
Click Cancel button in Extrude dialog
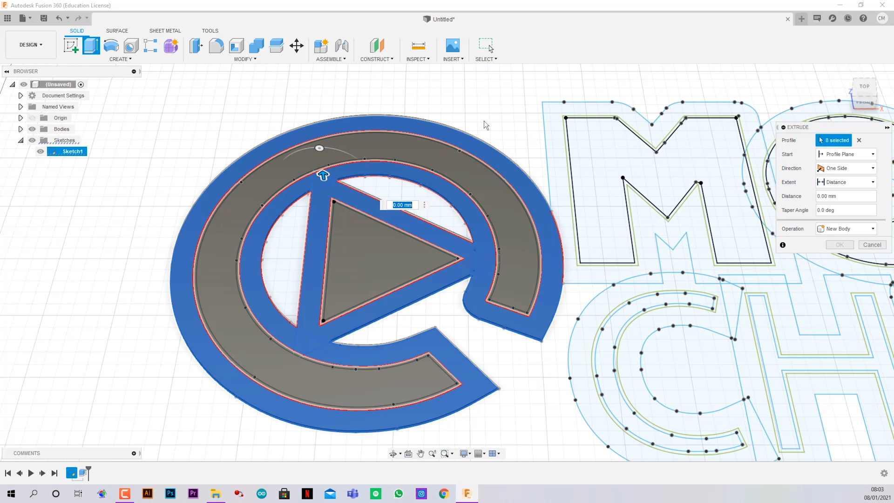[x=872, y=245]
